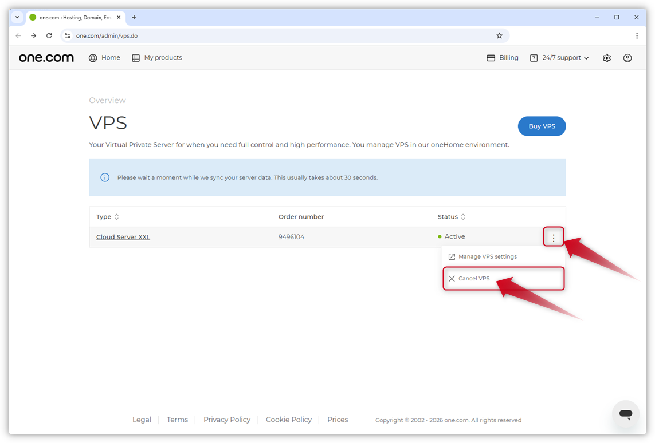Image resolution: width=655 pixels, height=443 pixels.
Task: Sort the table by Status column
Action: (463, 217)
